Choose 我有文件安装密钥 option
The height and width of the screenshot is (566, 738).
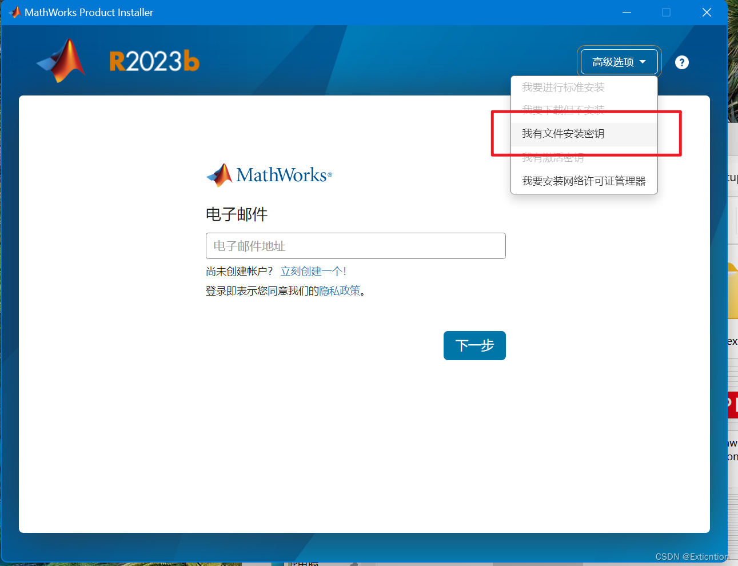tap(584, 134)
